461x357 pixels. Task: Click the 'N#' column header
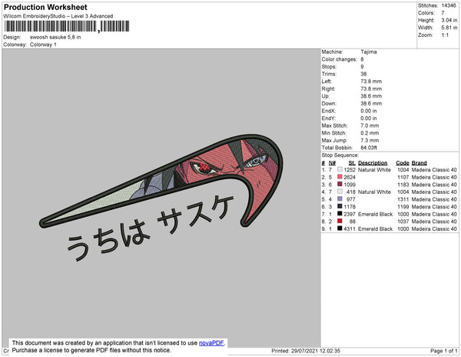pyautogui.click(x=332, y=163)
